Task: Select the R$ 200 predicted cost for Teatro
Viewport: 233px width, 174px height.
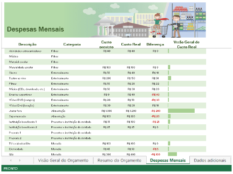Action: [x=106, y=78]
